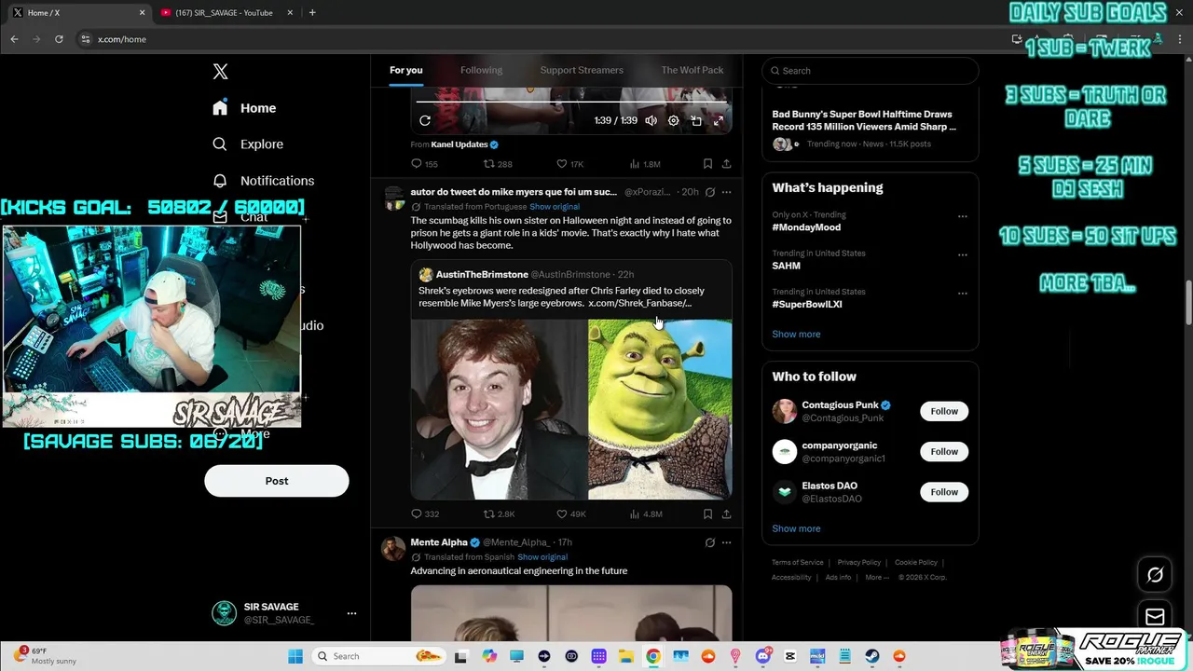Click the Post button
1193x671 pixels.
[277, 481]
